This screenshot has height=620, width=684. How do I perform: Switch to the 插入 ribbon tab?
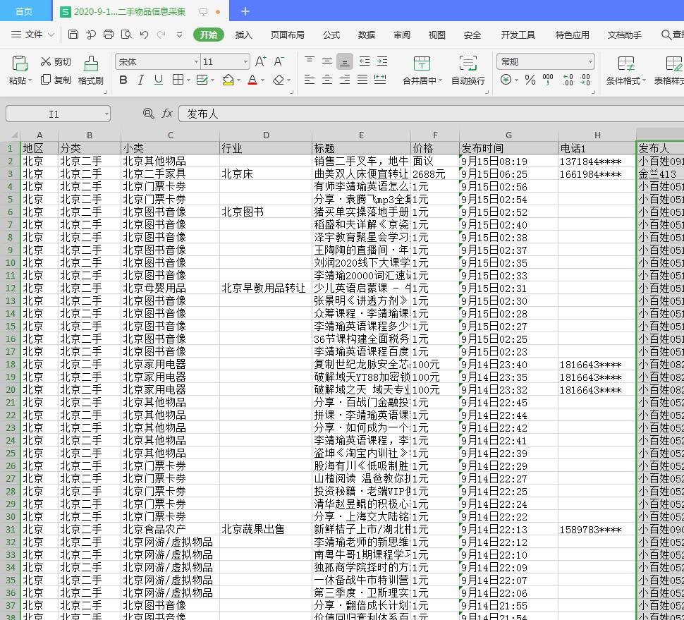(243, 34)
